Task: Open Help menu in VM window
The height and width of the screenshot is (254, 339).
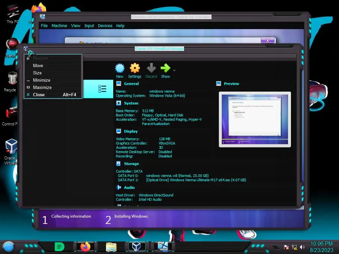Action: (120, 26)
